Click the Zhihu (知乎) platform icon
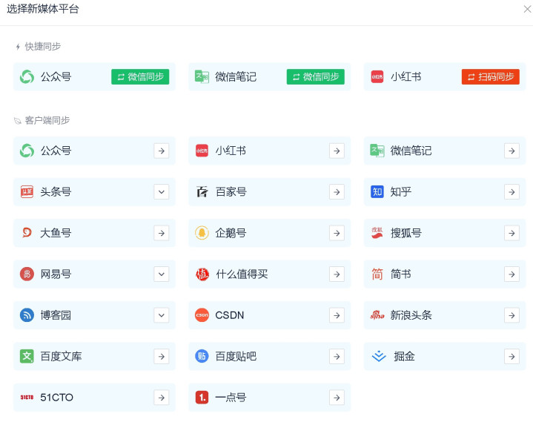533x428 pixels. [377, 192]
